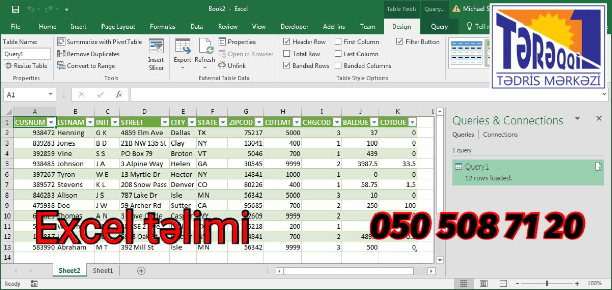Open the BALDUE column filter dropdown

374,123
